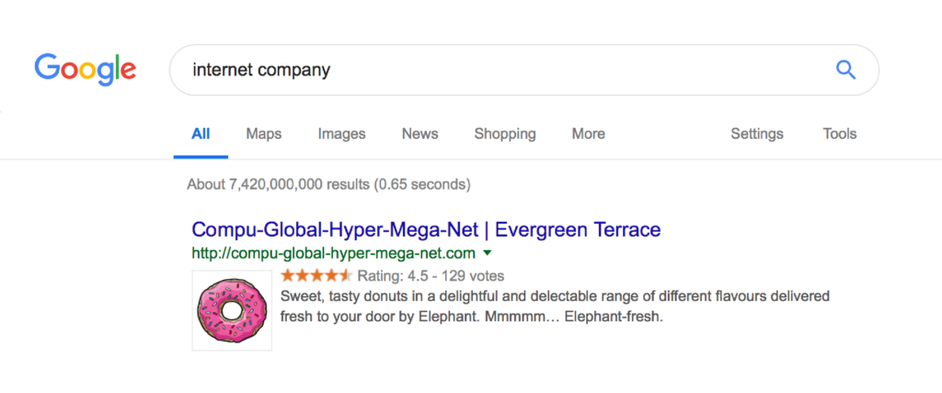This screenshot has height=393, width=942.
Task: Open the Settings menu
Action: point(757,133)
